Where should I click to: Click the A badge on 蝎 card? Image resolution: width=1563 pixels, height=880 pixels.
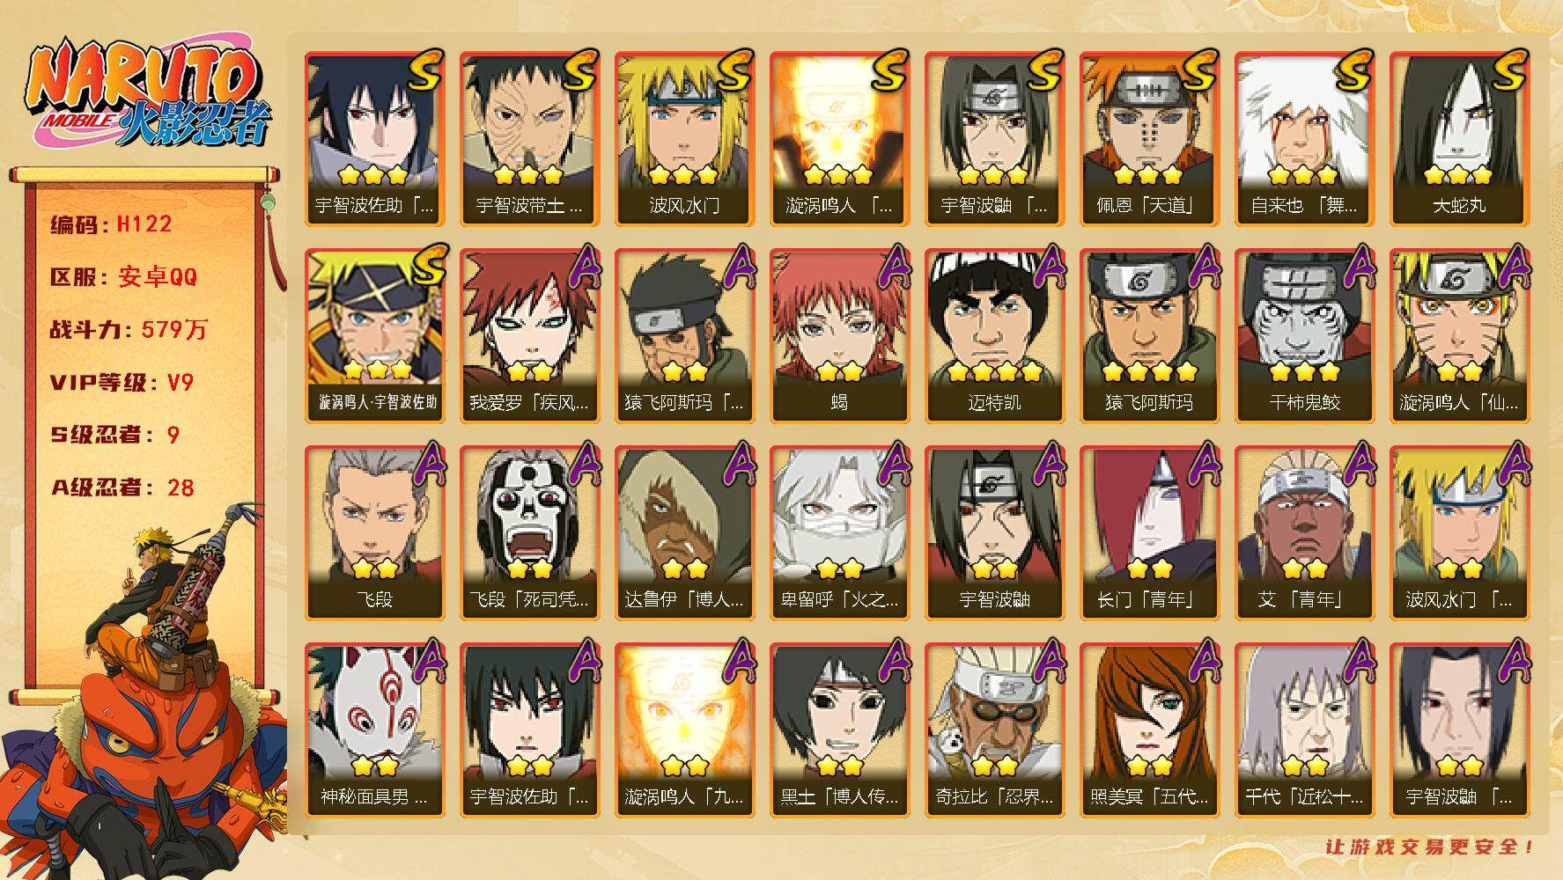[892, 266]
